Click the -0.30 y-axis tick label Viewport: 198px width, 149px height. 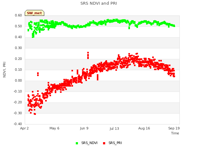click(18, 113)
